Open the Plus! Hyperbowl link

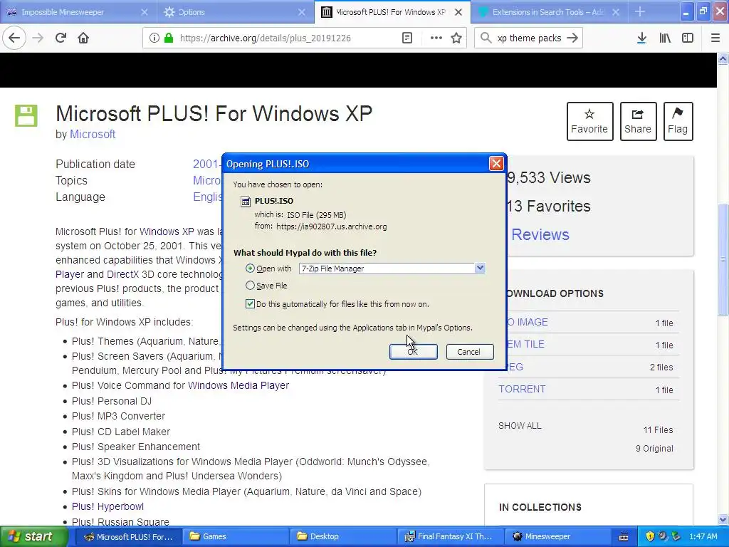pos(107,506)
